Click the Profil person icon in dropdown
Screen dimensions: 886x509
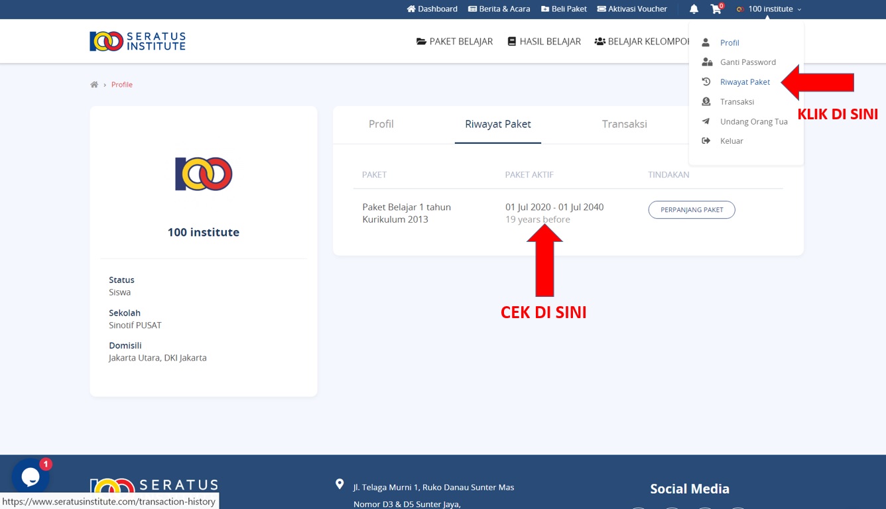[x=706, y=42]
